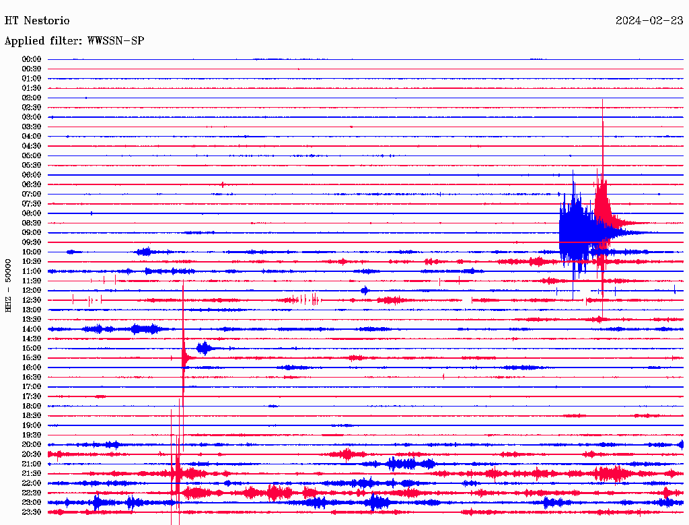The image size is (689, 525).
Task: Click the 01:00 time label
Action: (32, 79)
